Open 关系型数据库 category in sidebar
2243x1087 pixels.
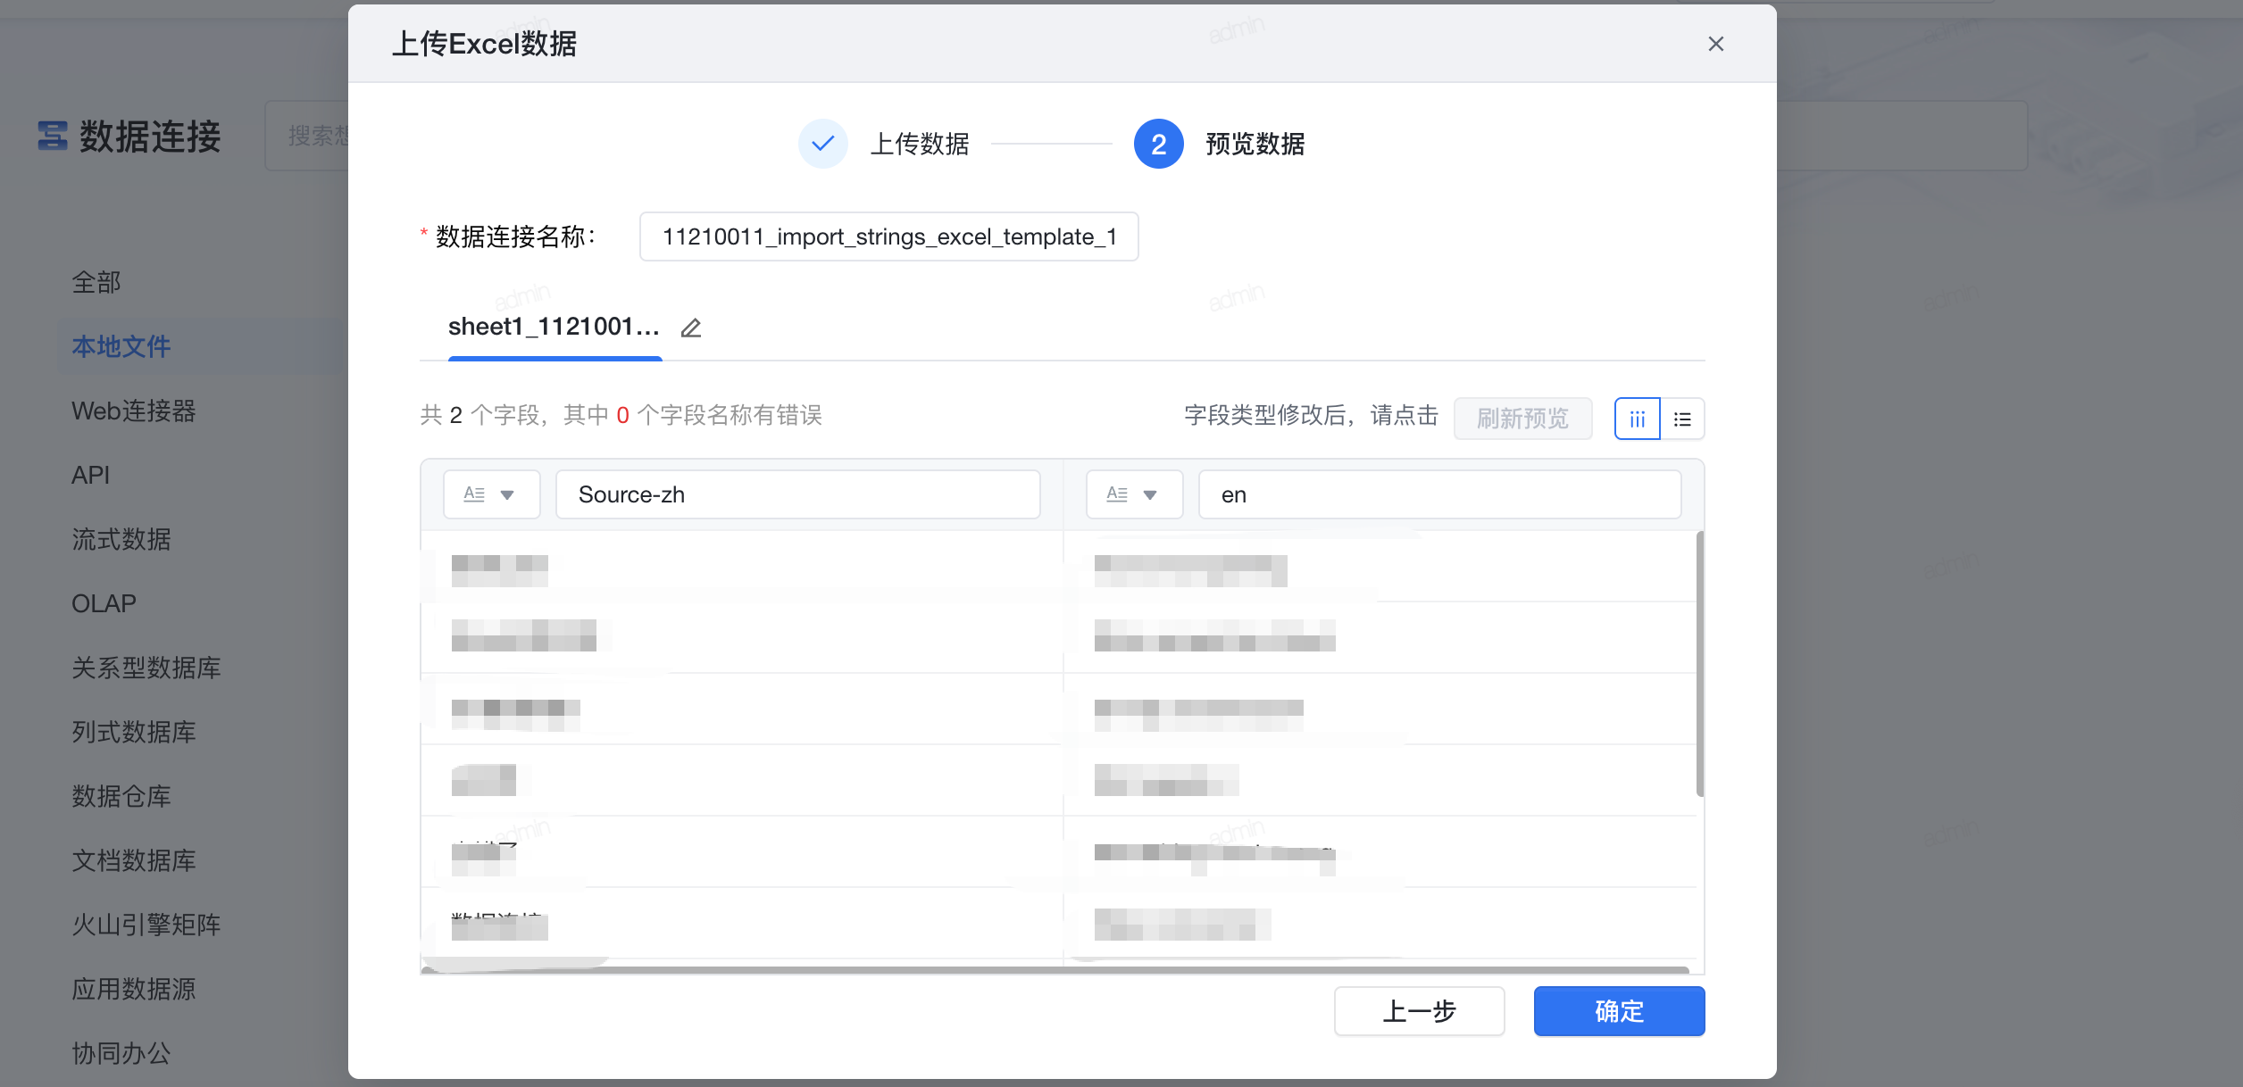(146, 668)
